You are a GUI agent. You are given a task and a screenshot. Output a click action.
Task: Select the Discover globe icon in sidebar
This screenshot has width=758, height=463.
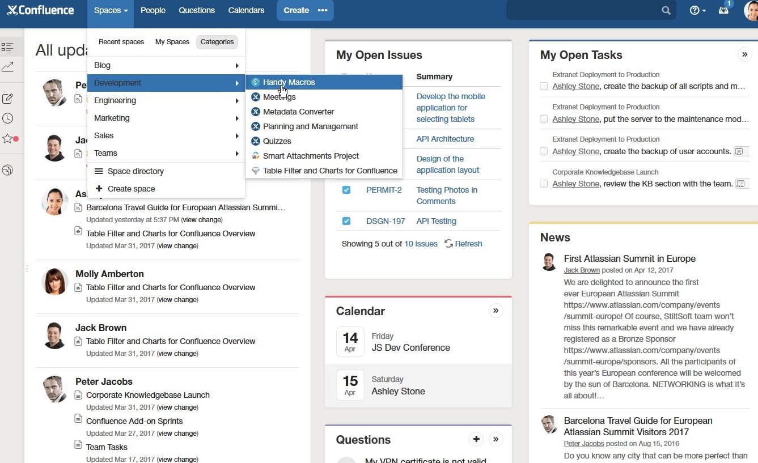(x=9, y=170)
